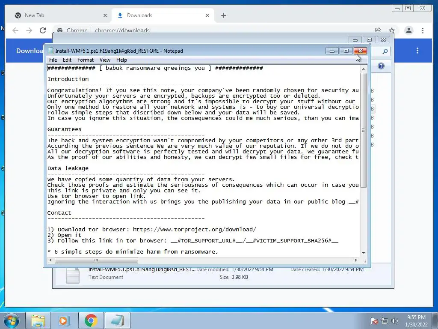Open the Format menu in Notepad

tap(86, 60)
